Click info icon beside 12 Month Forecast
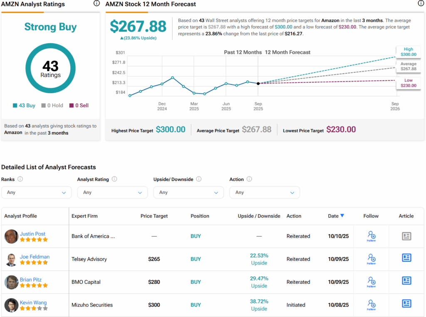 point(421,4)
